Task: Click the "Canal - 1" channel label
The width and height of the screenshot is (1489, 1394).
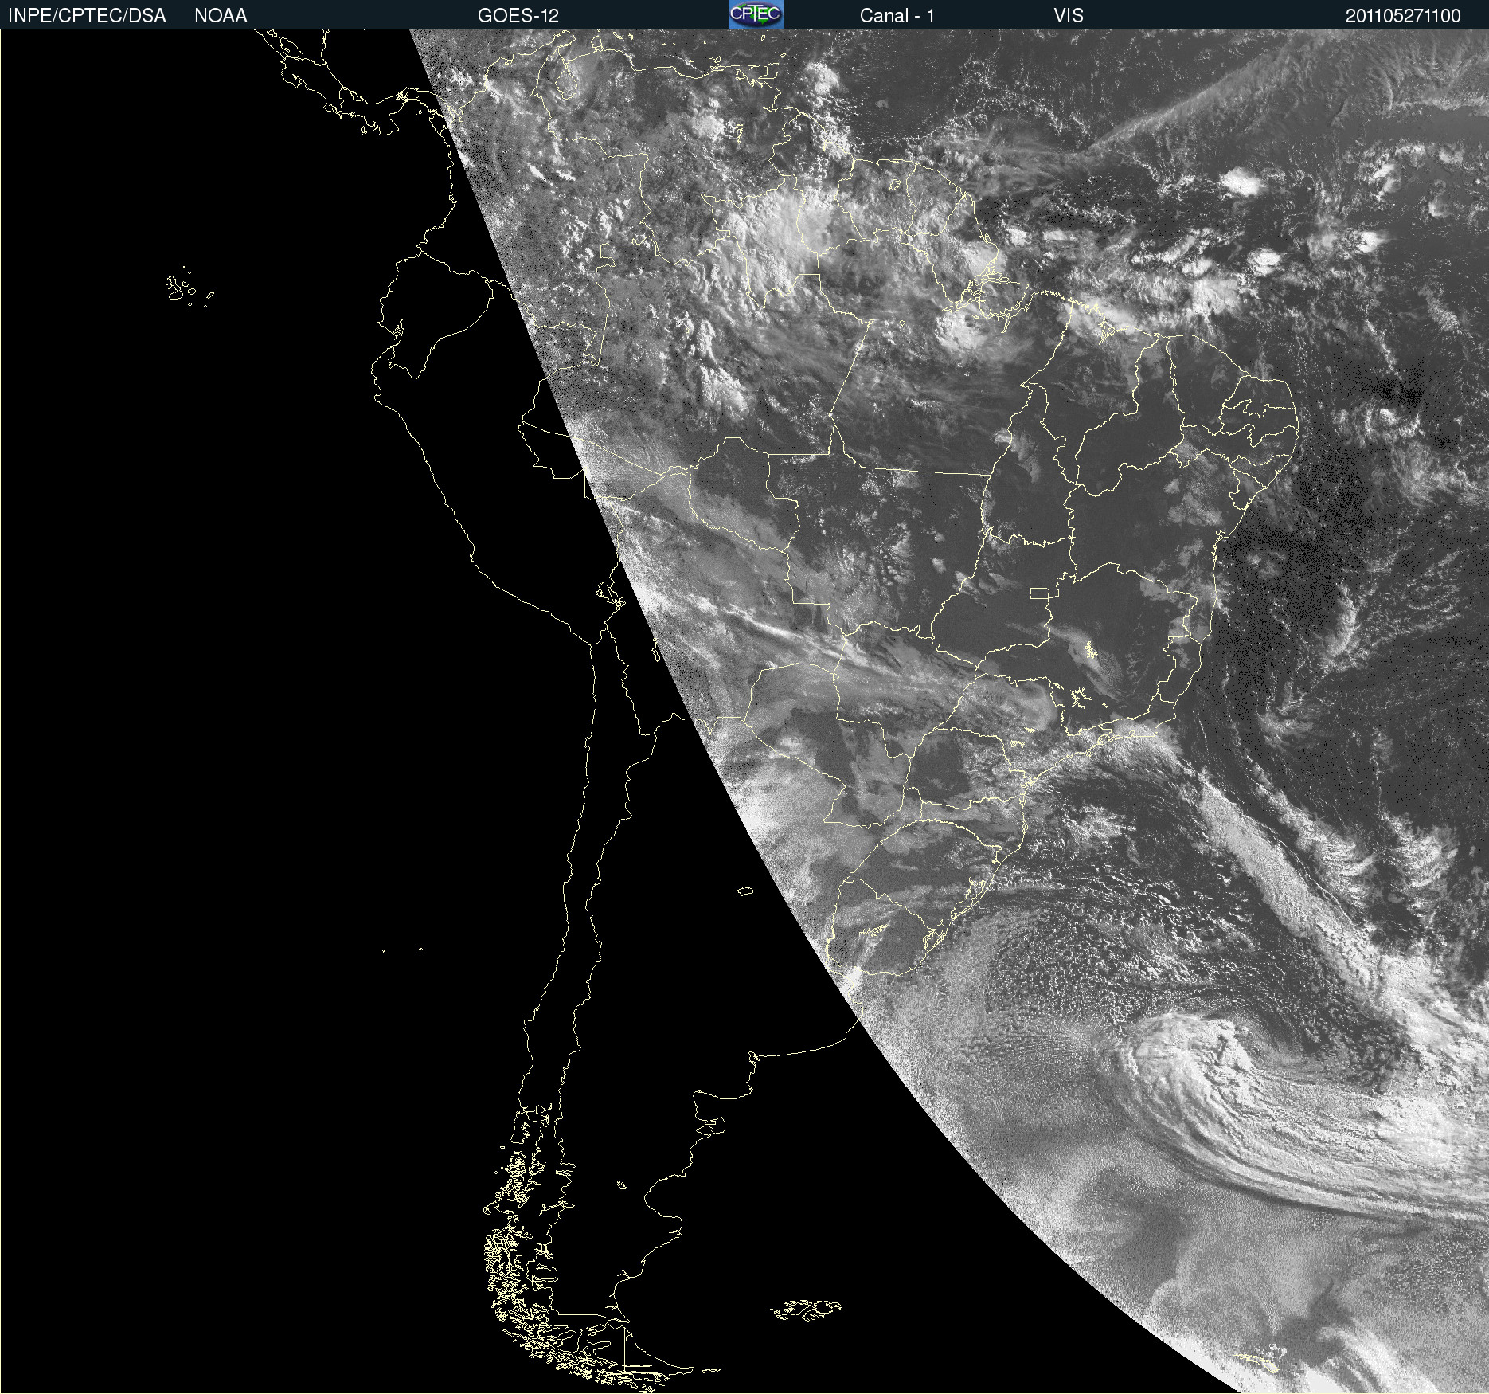Action: tap(897, 16)
